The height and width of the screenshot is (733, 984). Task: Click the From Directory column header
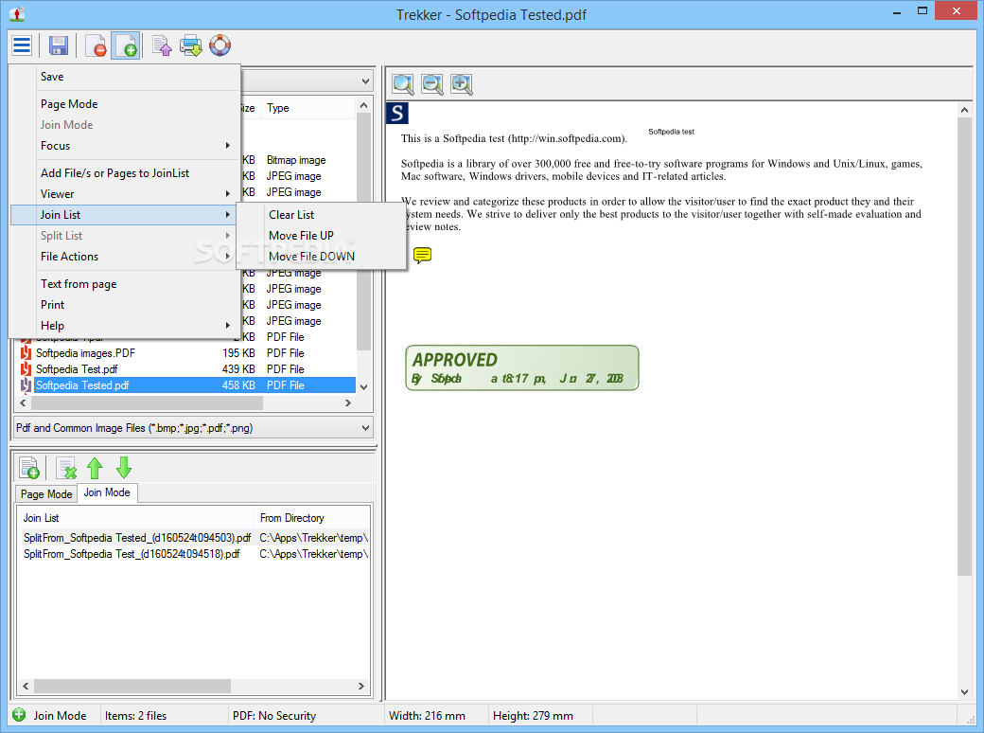312,518
